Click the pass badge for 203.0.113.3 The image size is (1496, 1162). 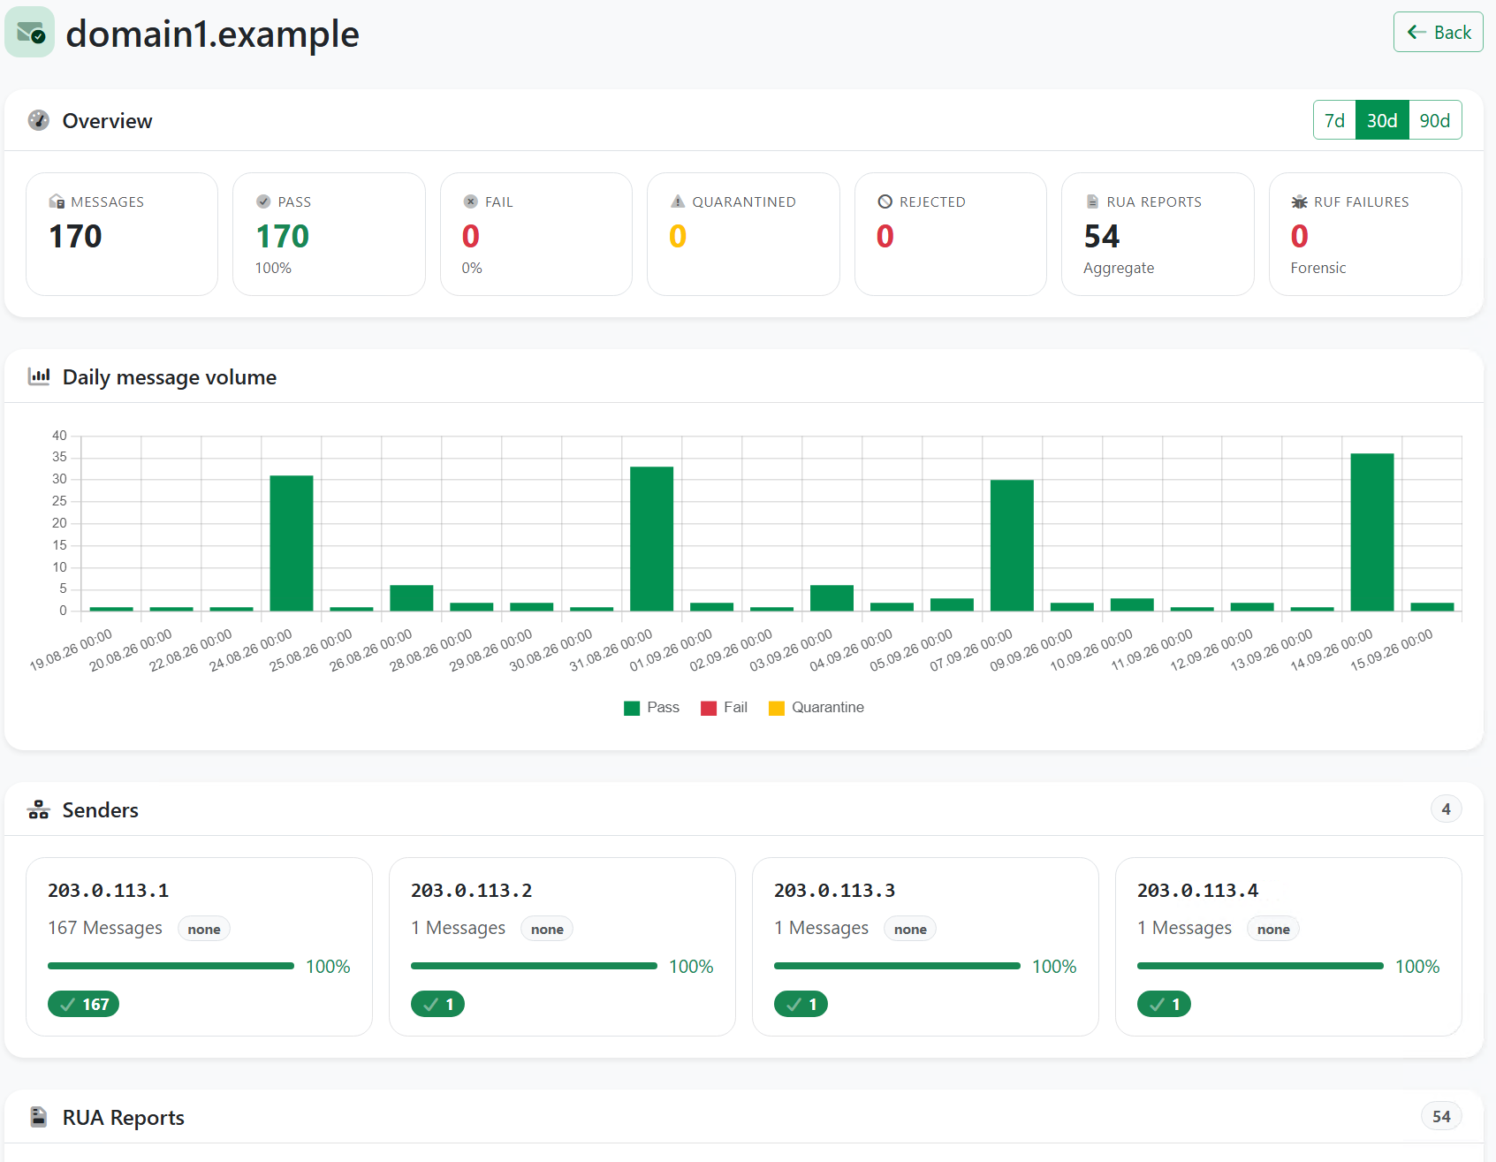[x=801, y=1004]
